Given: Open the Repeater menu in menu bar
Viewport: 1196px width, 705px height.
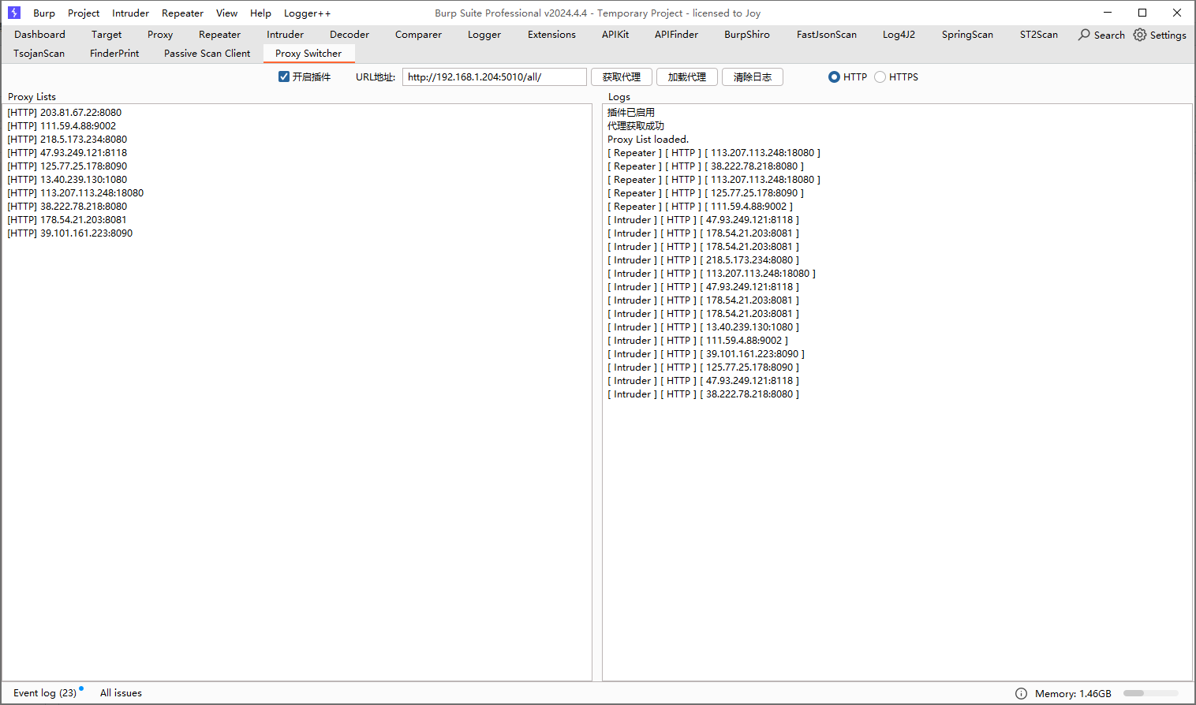Looking at the screenshot, I should pos(182,13).
